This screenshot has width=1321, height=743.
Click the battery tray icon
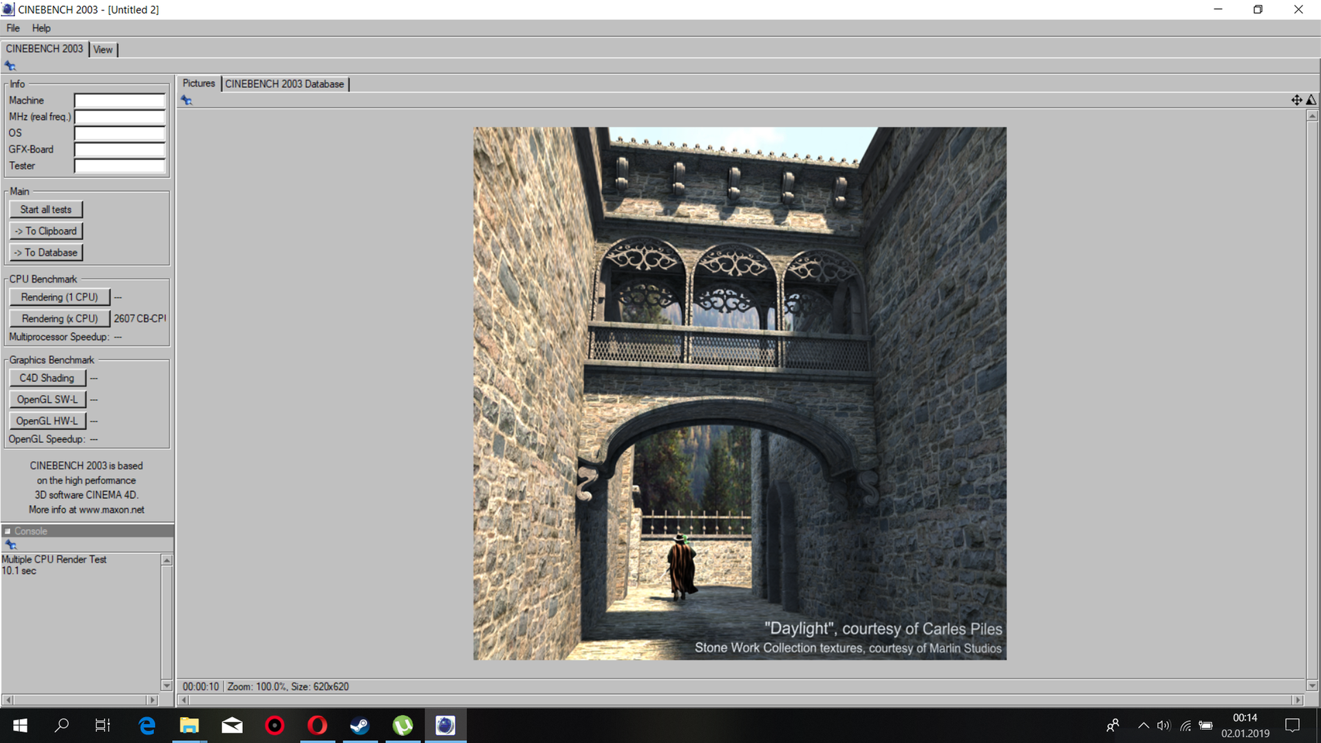tap(1206, 726)
